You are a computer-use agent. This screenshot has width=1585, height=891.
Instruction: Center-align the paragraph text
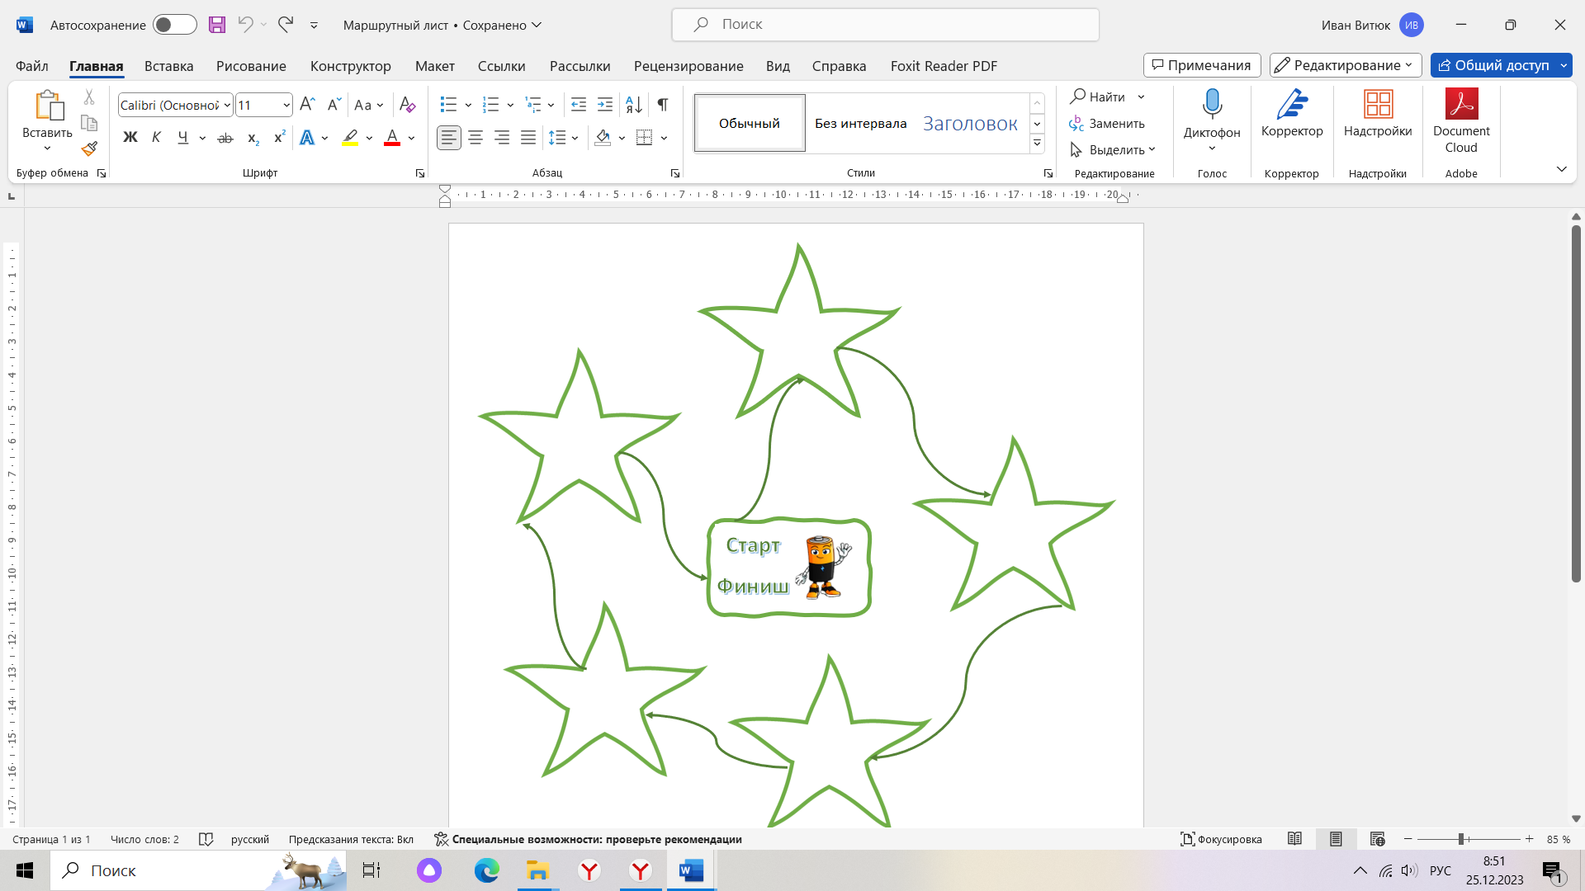point(475,139)
